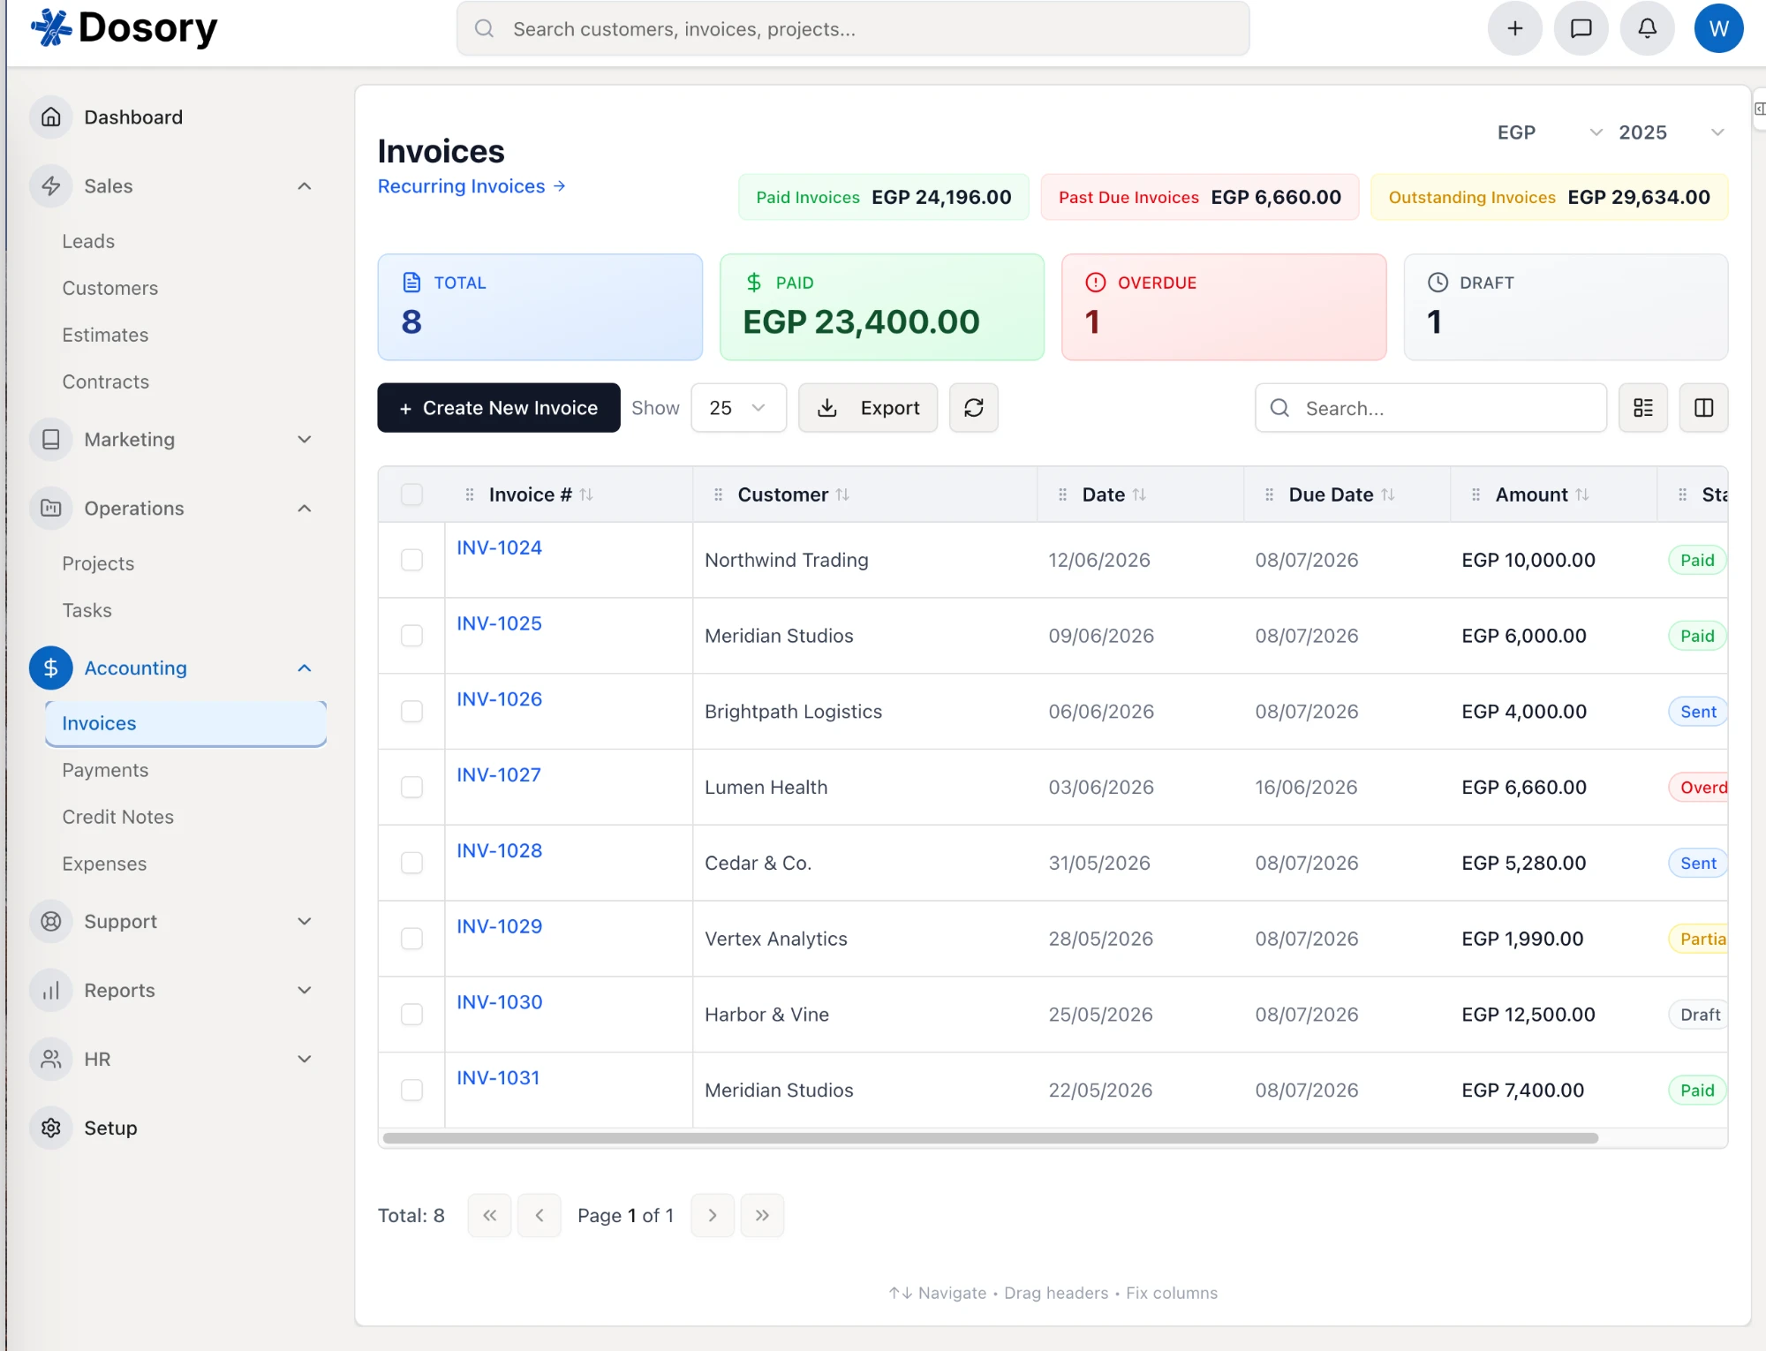
Task: Click the notifications bell icon
Action: pos(1647,29)
